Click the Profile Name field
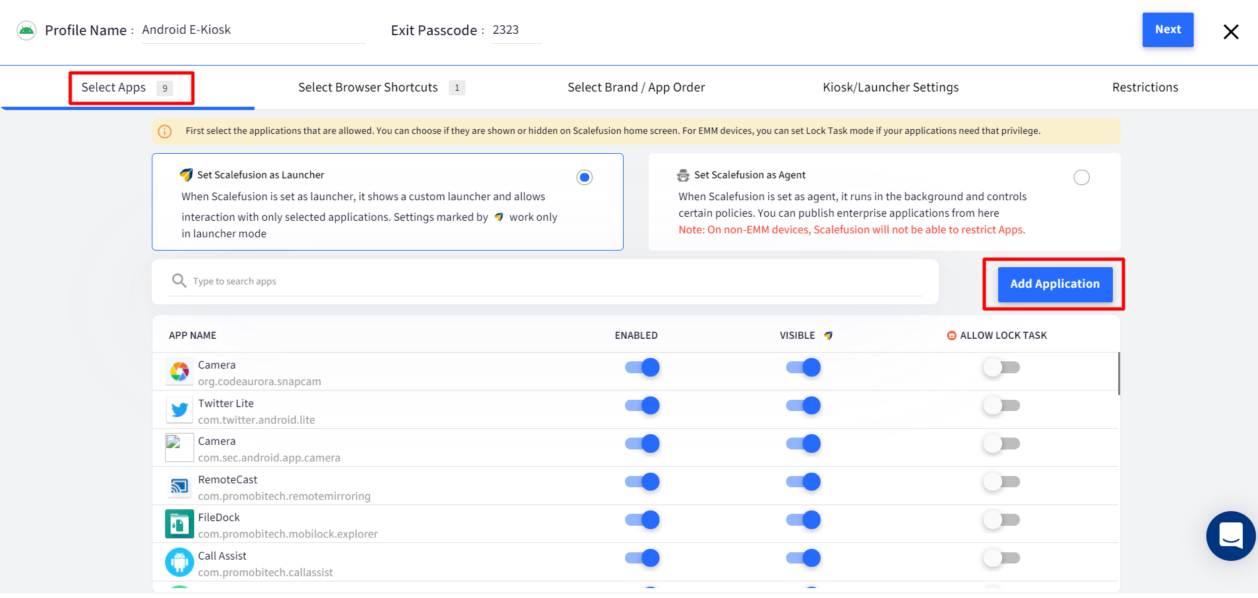The image size is (1258, 598). [254, 30]
